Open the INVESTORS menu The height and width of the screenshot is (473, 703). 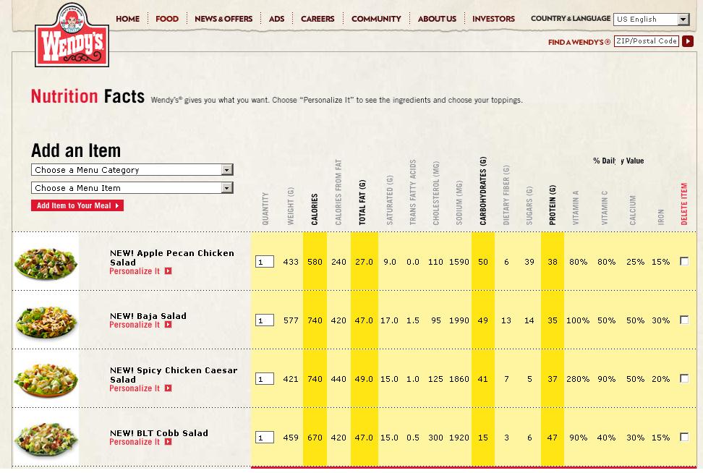coord(493,19)
